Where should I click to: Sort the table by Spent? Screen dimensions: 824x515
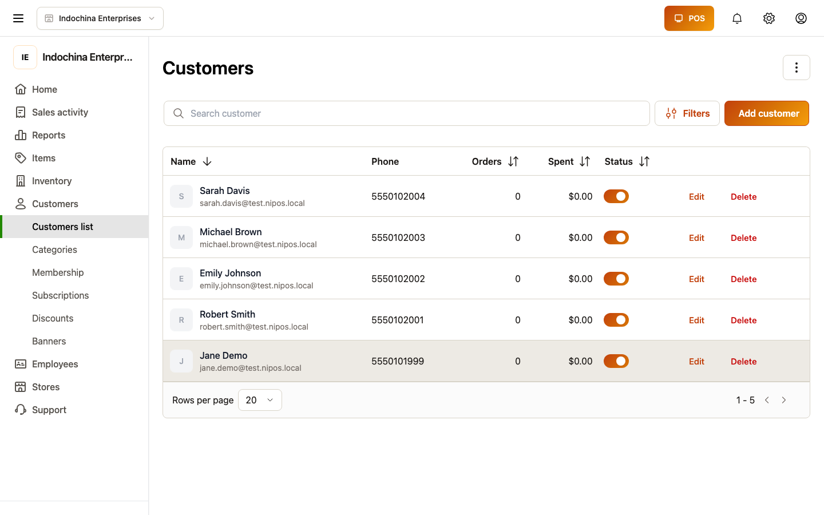(x=585, y=161)
